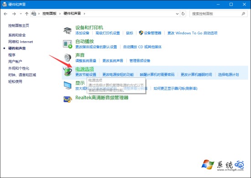Go up one level with up arrow
The height and width of the screenshot is (178, 251).
click(x=26, y=14)
